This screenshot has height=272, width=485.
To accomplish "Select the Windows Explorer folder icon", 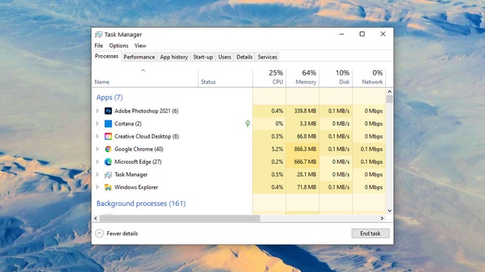I will (108, 188).
